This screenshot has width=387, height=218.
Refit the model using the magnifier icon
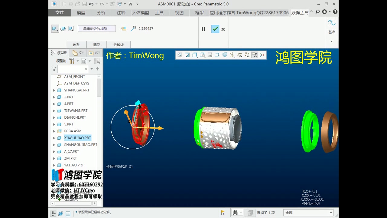click(180, 55)
